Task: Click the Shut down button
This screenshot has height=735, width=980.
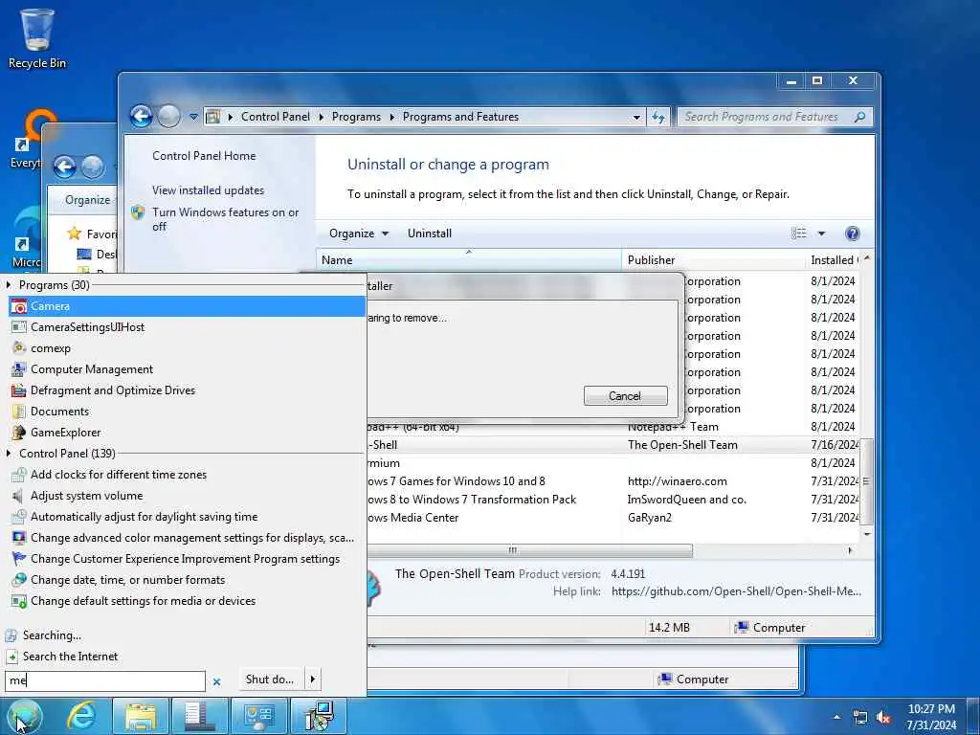Action: [x=269, y=679]
